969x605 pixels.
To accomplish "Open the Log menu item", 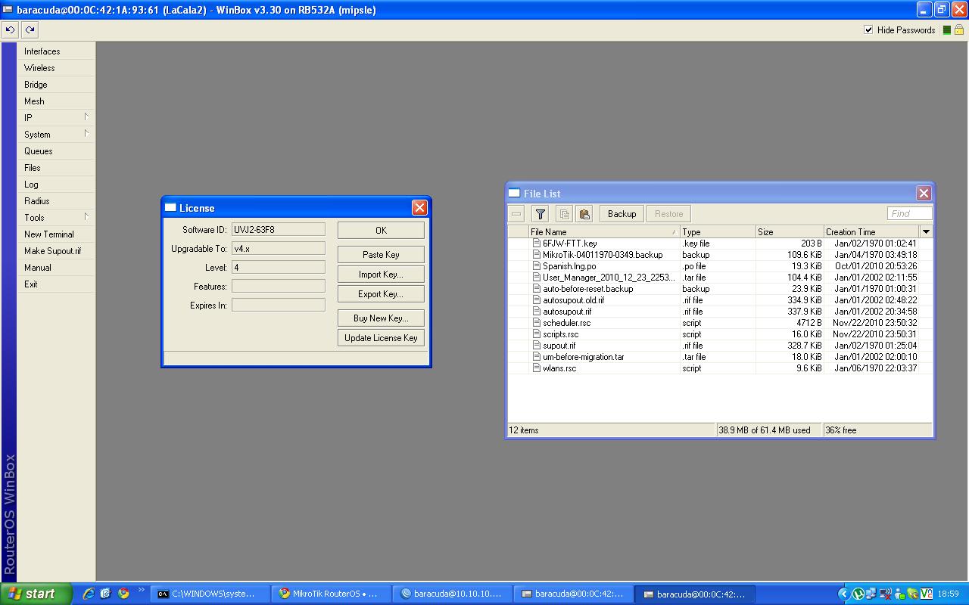I will [x=57, y=185].
